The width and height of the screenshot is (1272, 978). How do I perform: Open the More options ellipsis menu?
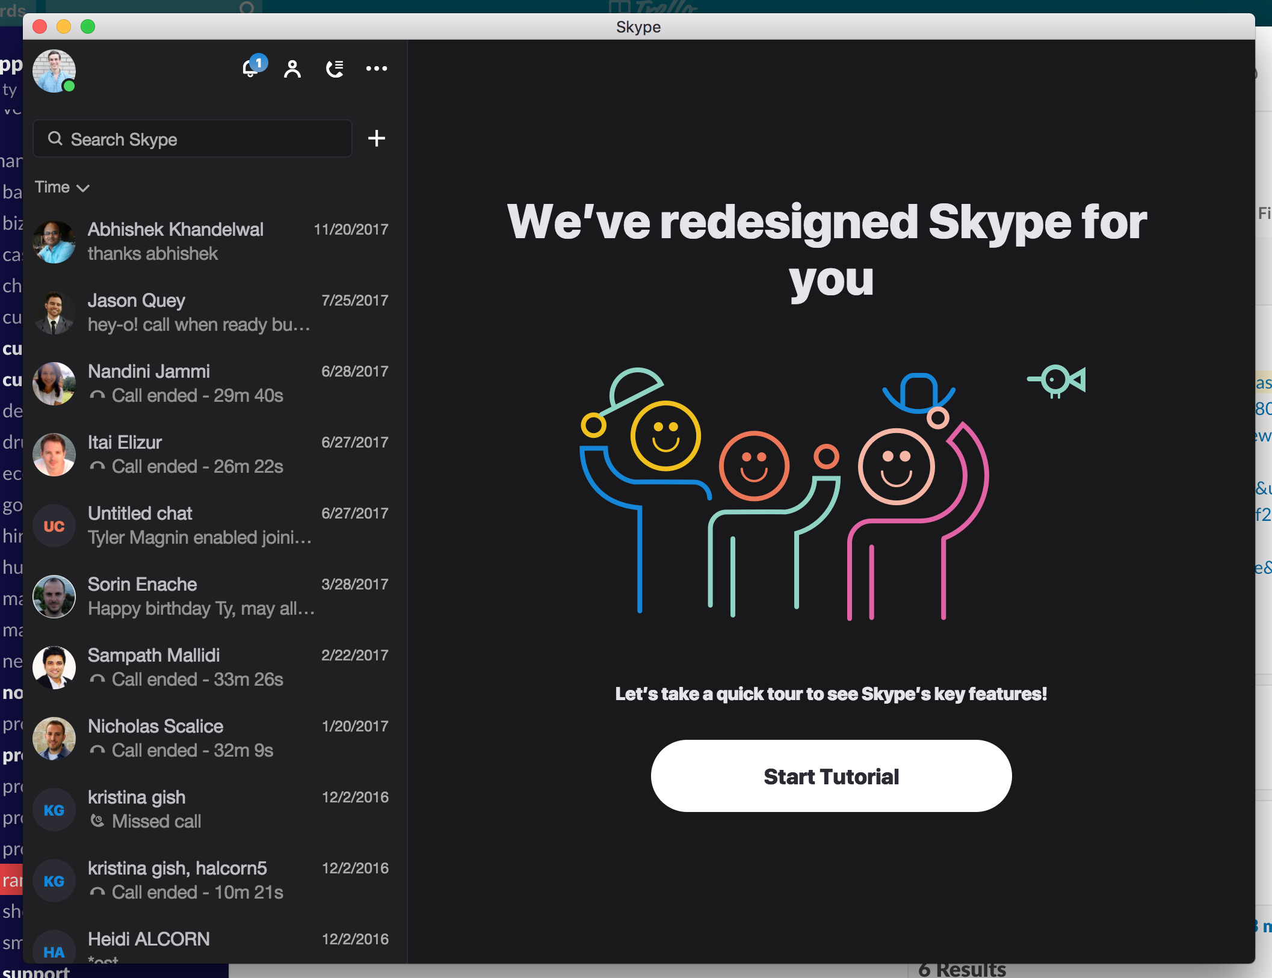tap(377, 69)
